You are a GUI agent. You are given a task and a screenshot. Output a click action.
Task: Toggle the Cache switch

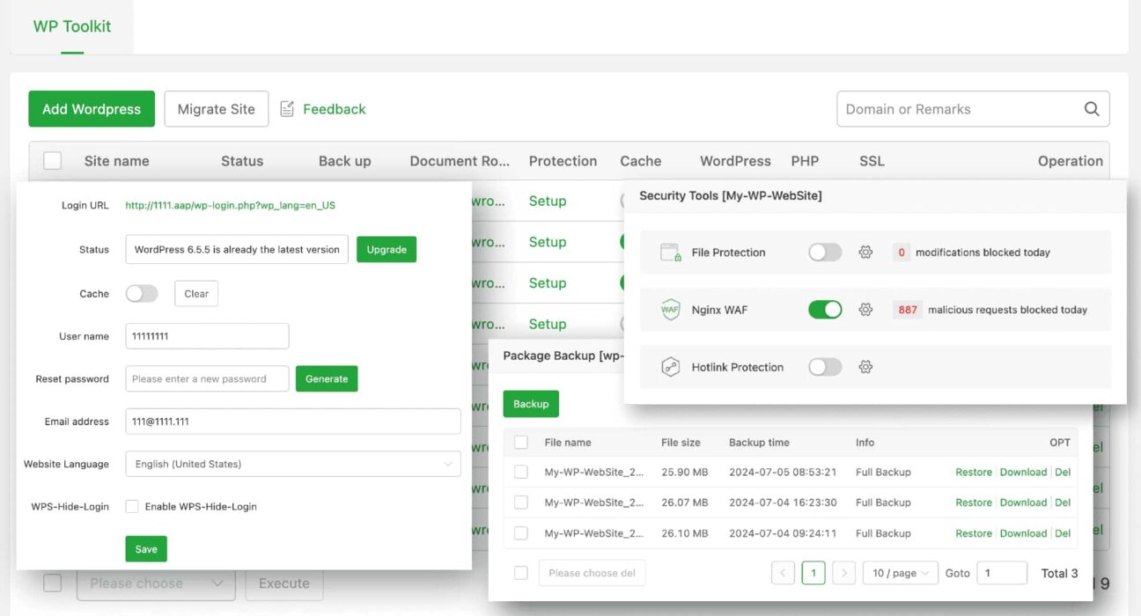[x=142, y=294]
